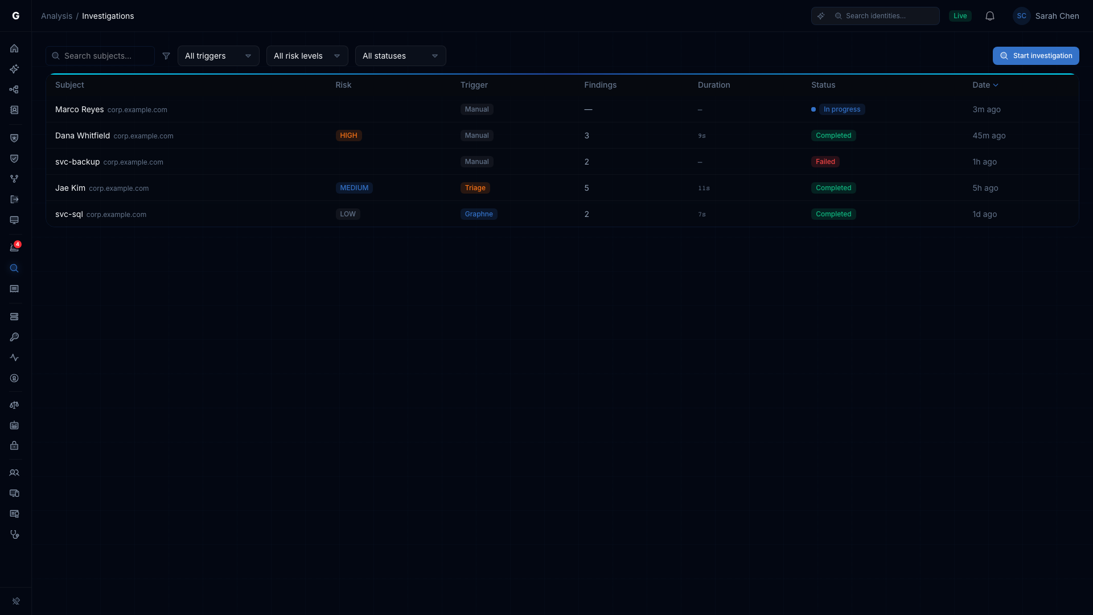Select the svc-backup subject
1093x615 pixels.
pyautogui.click(x=77, y=162)
